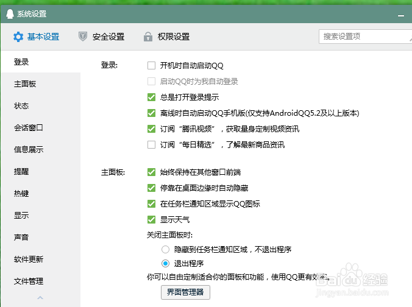Enable 开机时自动启动QQ checkbox
This screenshot has height=307, width=412.
coord(151,65)
